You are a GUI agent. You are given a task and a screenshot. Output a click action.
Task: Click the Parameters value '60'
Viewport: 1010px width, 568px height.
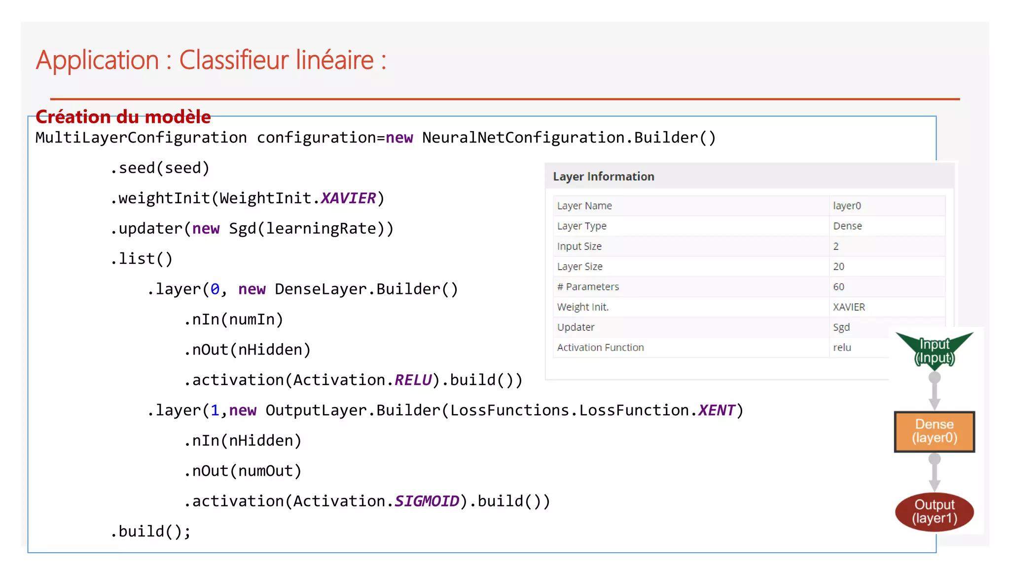838,286
